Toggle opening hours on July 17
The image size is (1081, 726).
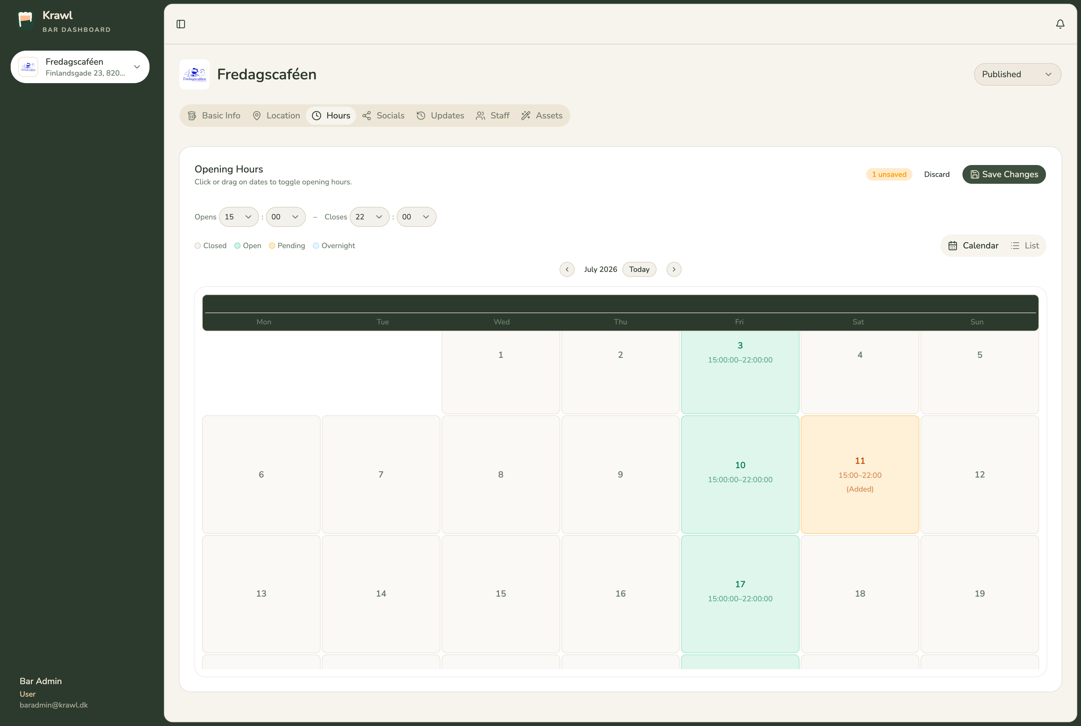pyautogui.click(x=740, y=594)
